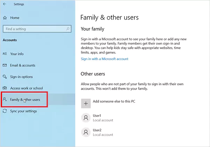Viewport: 210px width, 147px height.
Task: Click the Family & other users page title
Action: (110, 17)
